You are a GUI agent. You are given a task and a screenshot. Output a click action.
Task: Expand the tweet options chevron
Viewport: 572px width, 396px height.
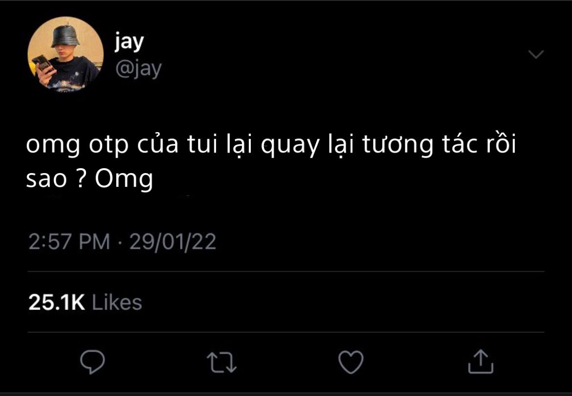point(536,54)
